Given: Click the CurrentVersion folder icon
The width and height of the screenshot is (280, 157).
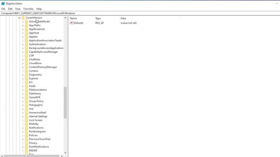Looking at the screenshot, I should click(23, 17).
